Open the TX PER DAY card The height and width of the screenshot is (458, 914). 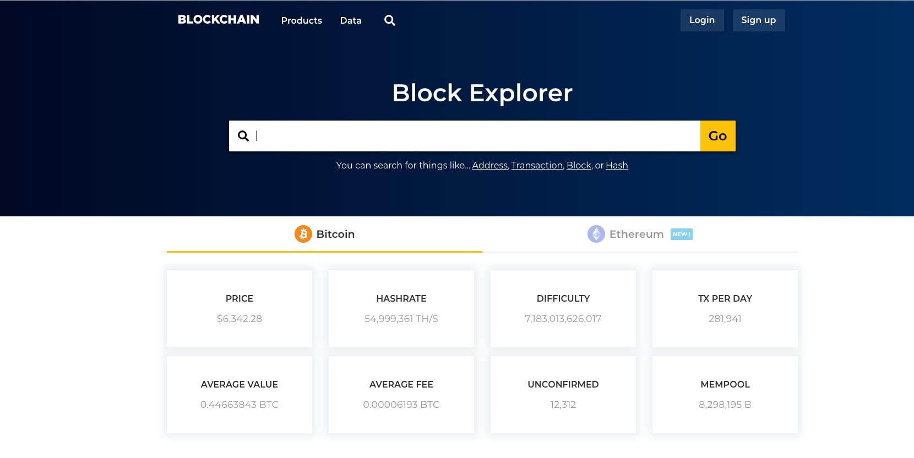[x=725, y=308]
